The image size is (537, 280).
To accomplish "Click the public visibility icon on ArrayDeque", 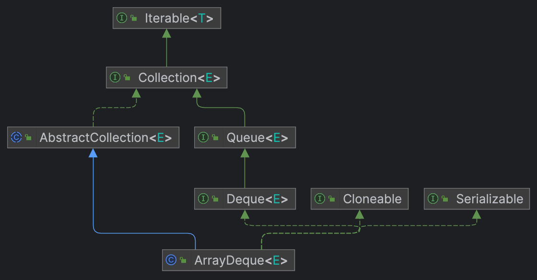I will pyautogui.click(x=183, y=261).
